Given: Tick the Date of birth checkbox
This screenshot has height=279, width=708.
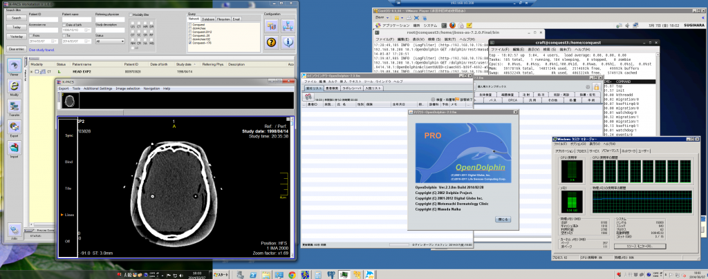Looking at the screenshot, I should [x=63, y=25].
